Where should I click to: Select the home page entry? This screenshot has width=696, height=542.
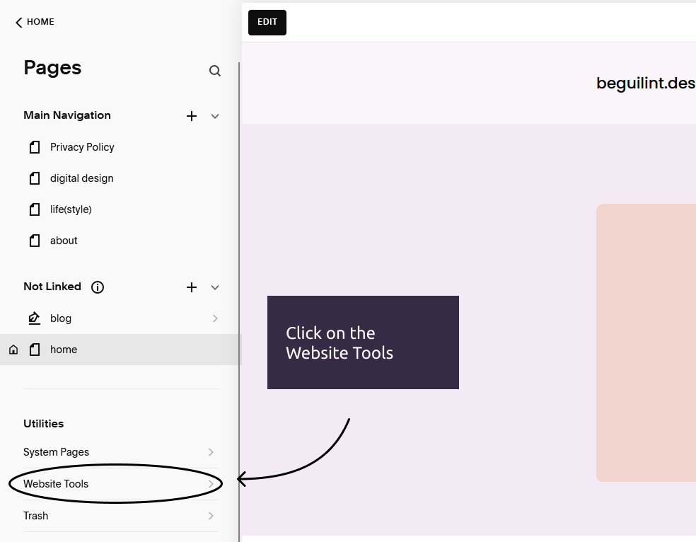click(x=121, y=350)
